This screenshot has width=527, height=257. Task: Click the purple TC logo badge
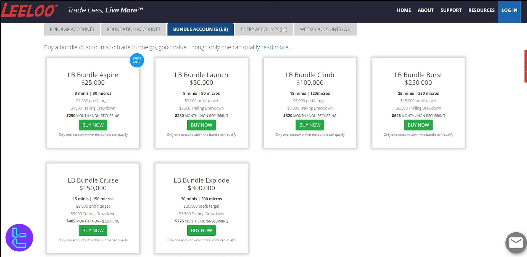[19, 238]
